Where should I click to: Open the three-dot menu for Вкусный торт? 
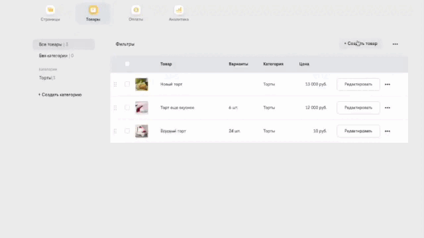pos(387,131)
